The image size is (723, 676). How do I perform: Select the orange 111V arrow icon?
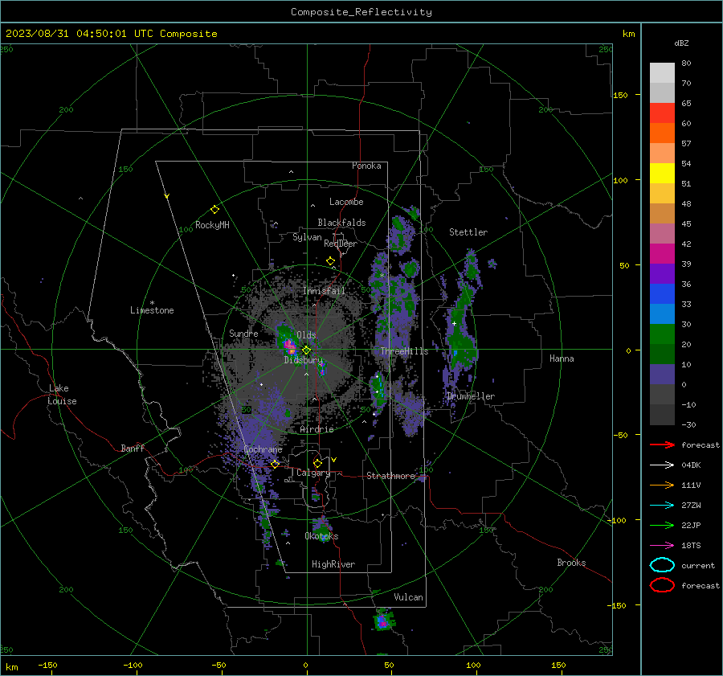(x=662, y=485)
